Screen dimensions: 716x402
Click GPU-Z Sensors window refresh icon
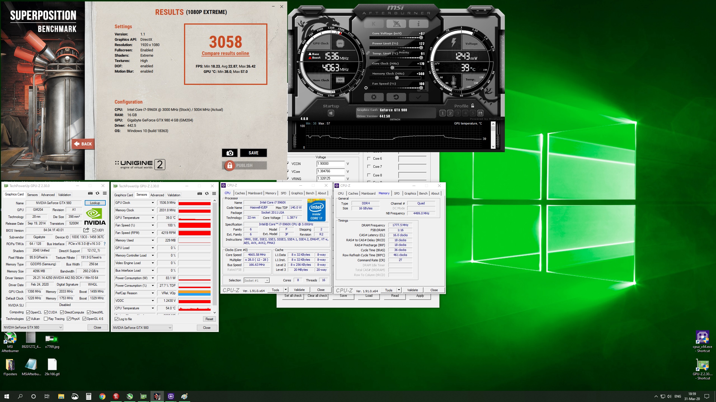[207, 193]
